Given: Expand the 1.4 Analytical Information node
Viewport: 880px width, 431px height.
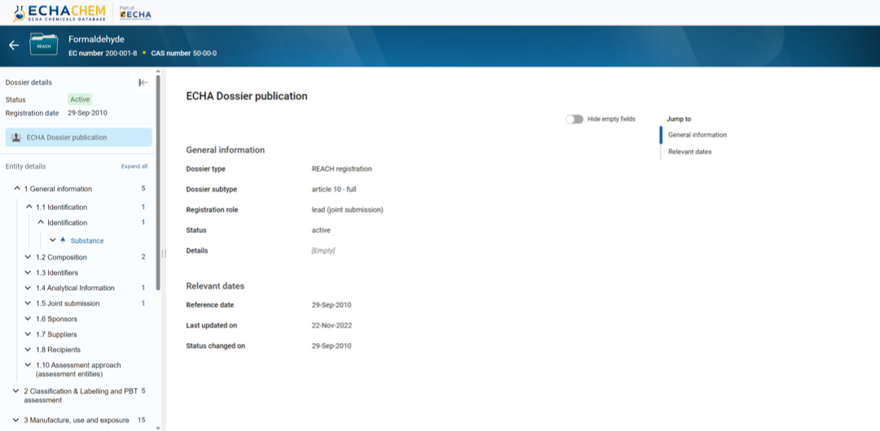Looking at the screenshot, I should click(29, 288).
